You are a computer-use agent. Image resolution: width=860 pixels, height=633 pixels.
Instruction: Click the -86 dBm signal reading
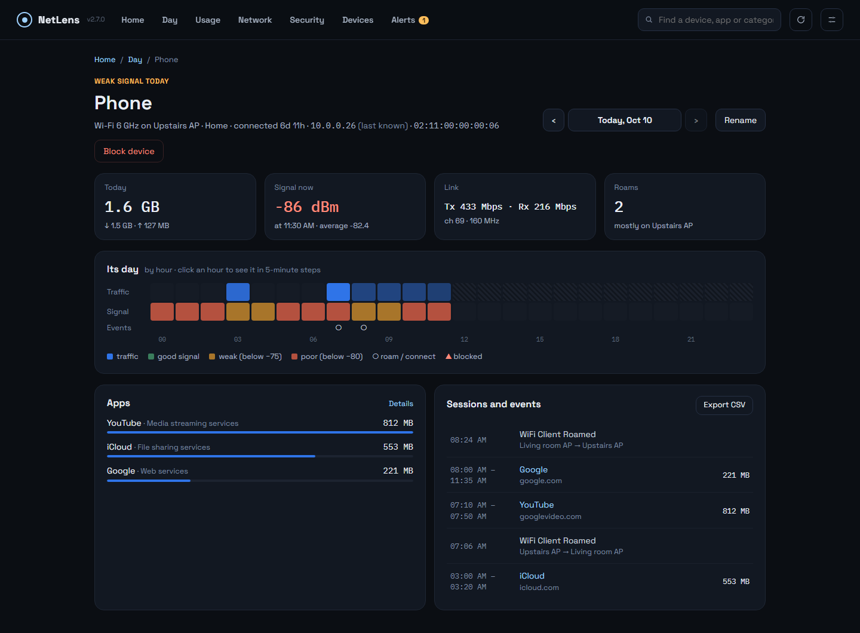(306, 207)
